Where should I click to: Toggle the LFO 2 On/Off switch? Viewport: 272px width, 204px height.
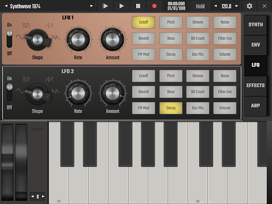coord(10,92)
